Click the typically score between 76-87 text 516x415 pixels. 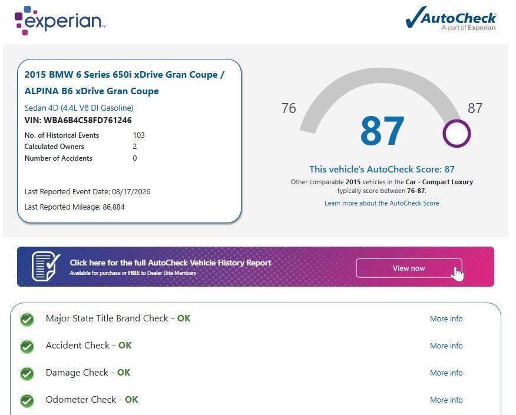pyautogui.click(x=382, y=191)
